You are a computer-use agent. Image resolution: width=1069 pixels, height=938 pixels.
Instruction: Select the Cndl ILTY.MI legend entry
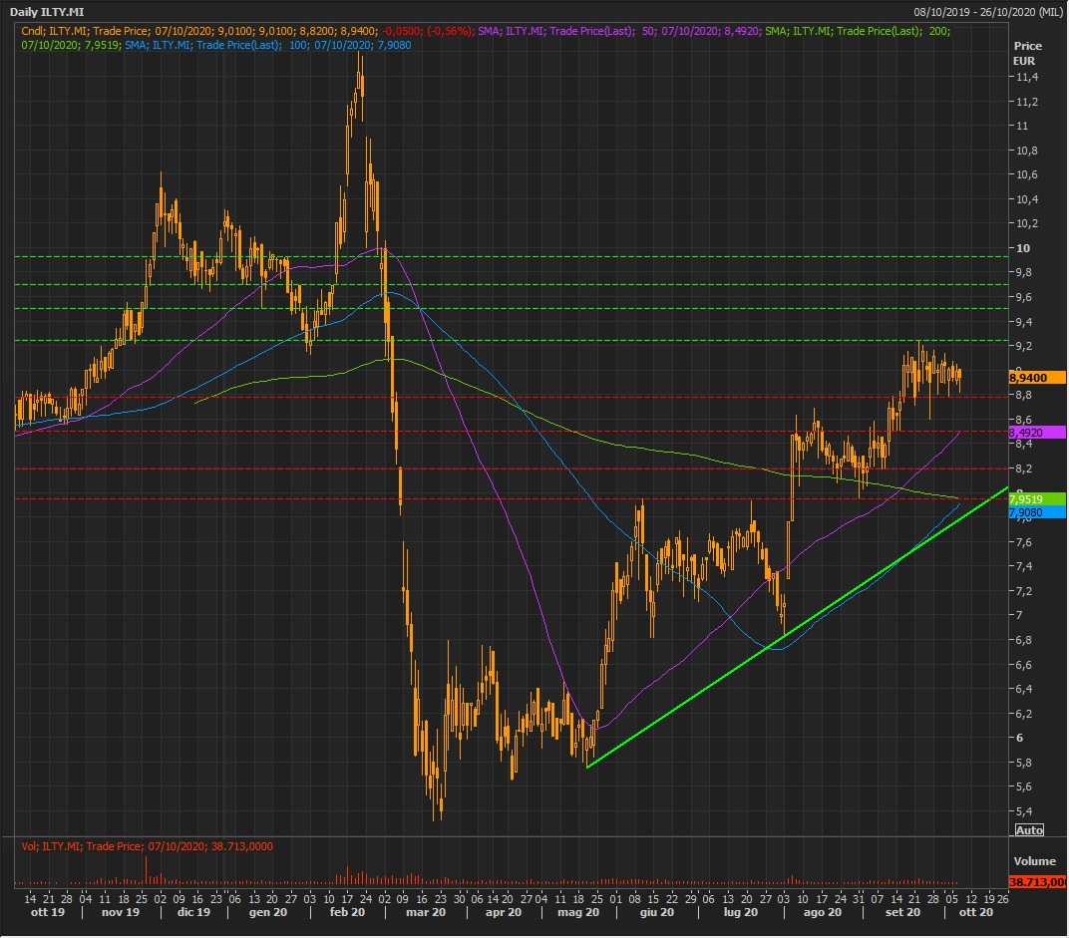249,31
